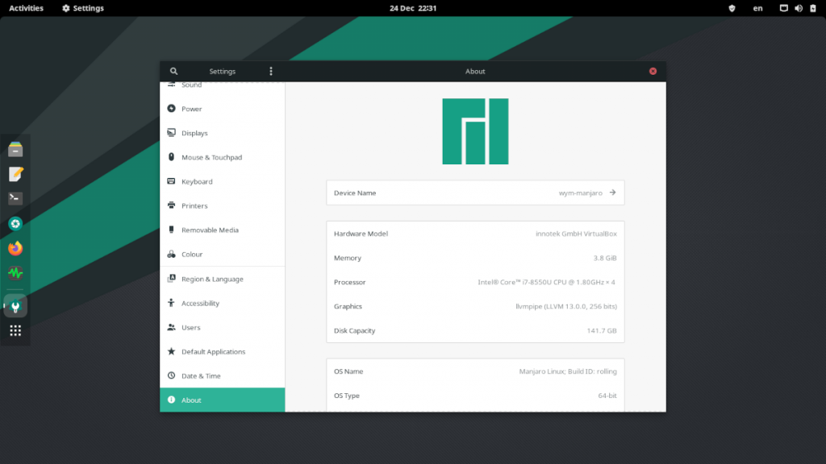Screen dimensions: 826x464
Task: Open the Printers settings icon
Action: (170, 205)
